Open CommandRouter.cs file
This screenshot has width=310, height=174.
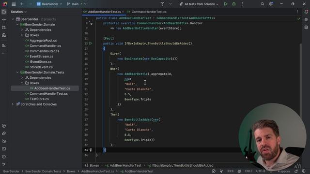44,51
